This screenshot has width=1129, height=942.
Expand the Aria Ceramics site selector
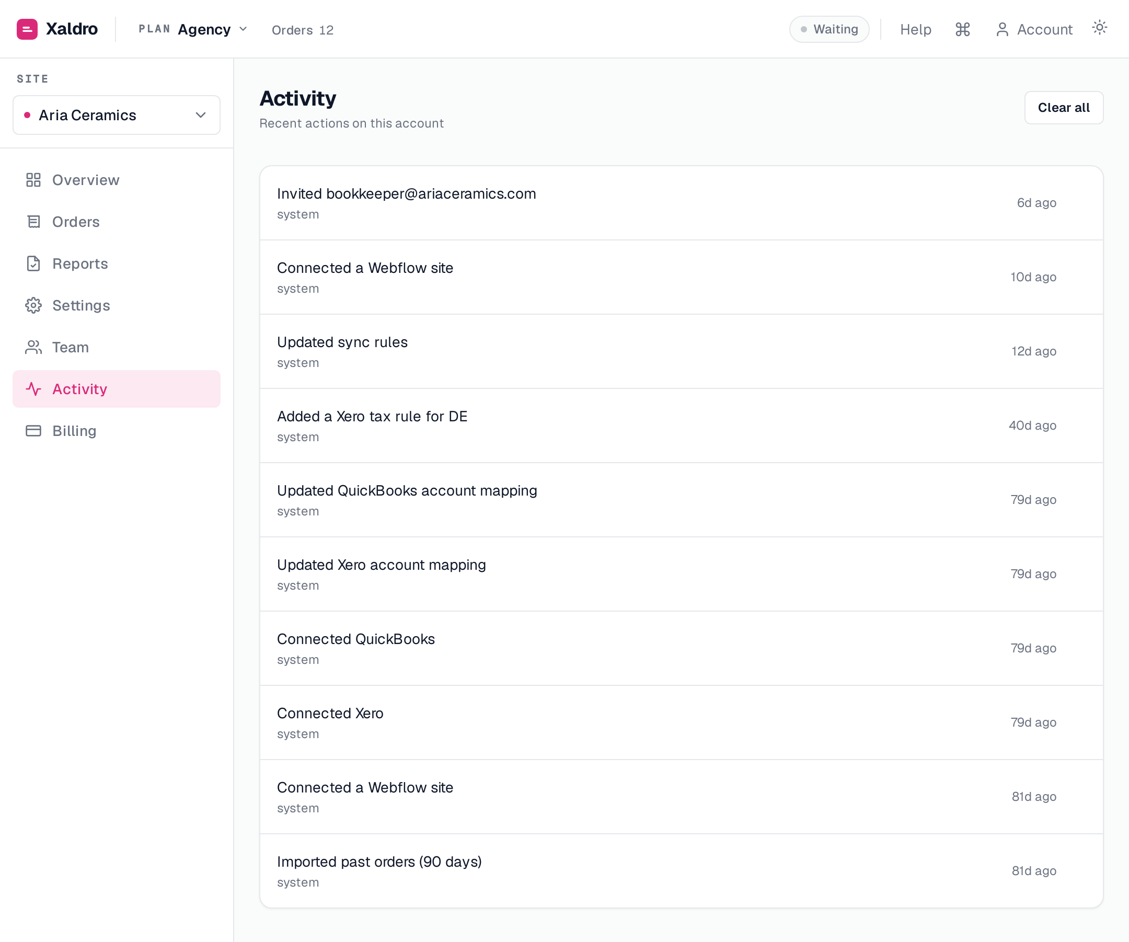tap(117, 115)
